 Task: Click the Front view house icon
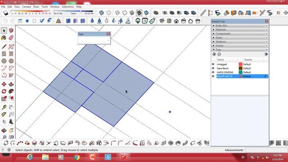(x=176, y=21)
